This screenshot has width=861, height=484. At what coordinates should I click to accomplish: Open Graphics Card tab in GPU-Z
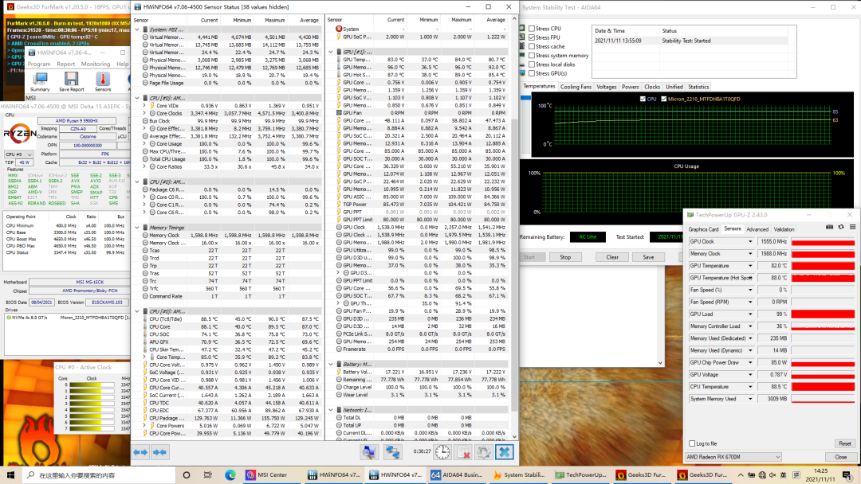[x=703, y=230]
